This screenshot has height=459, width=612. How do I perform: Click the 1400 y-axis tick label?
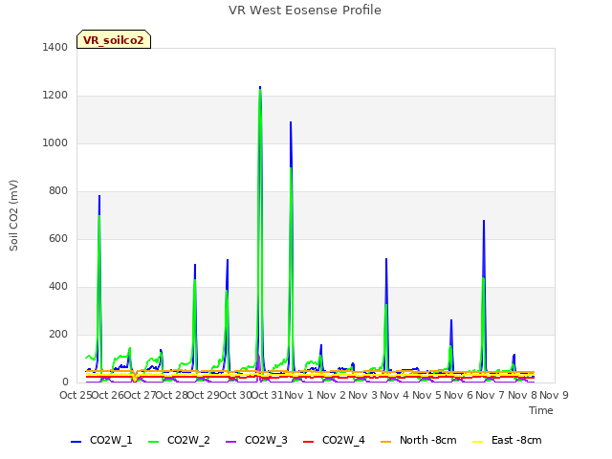coord(55,47)
